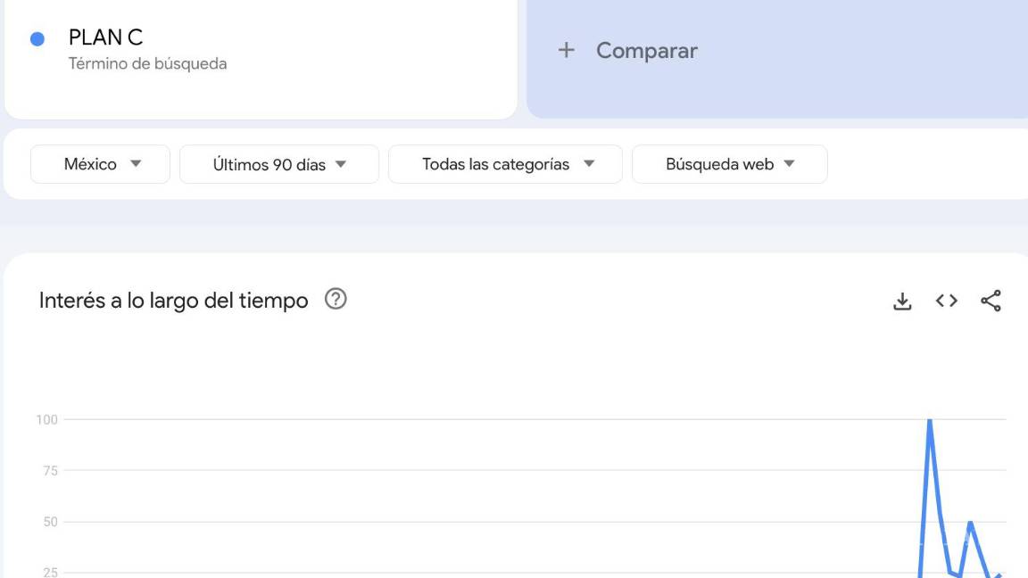Download the interest over time data

pyautogui.click(x=902, y=301)
